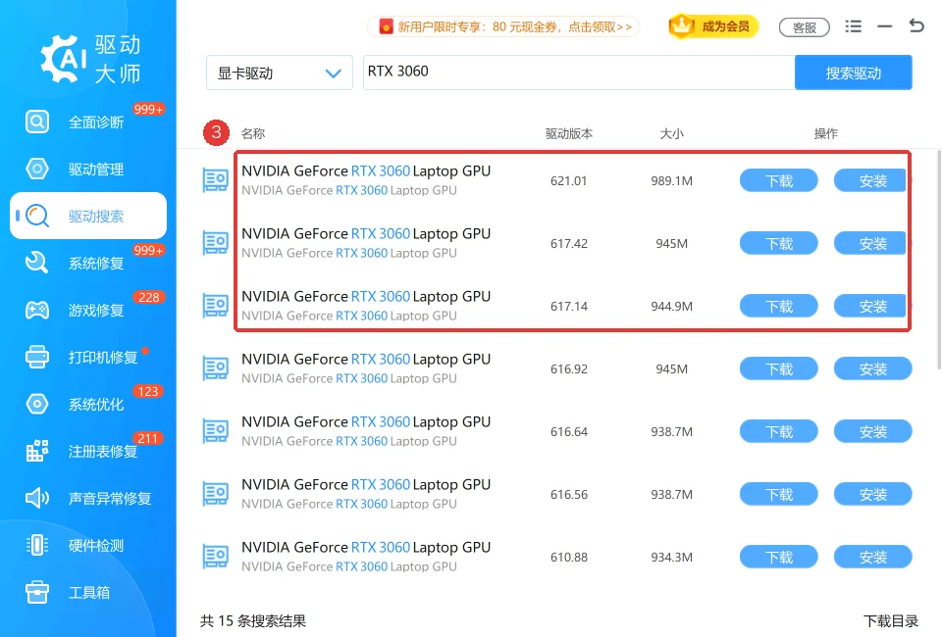Click the 大小 column header
The height and width of the screenshot is (637, 942).
click(671, 133)
